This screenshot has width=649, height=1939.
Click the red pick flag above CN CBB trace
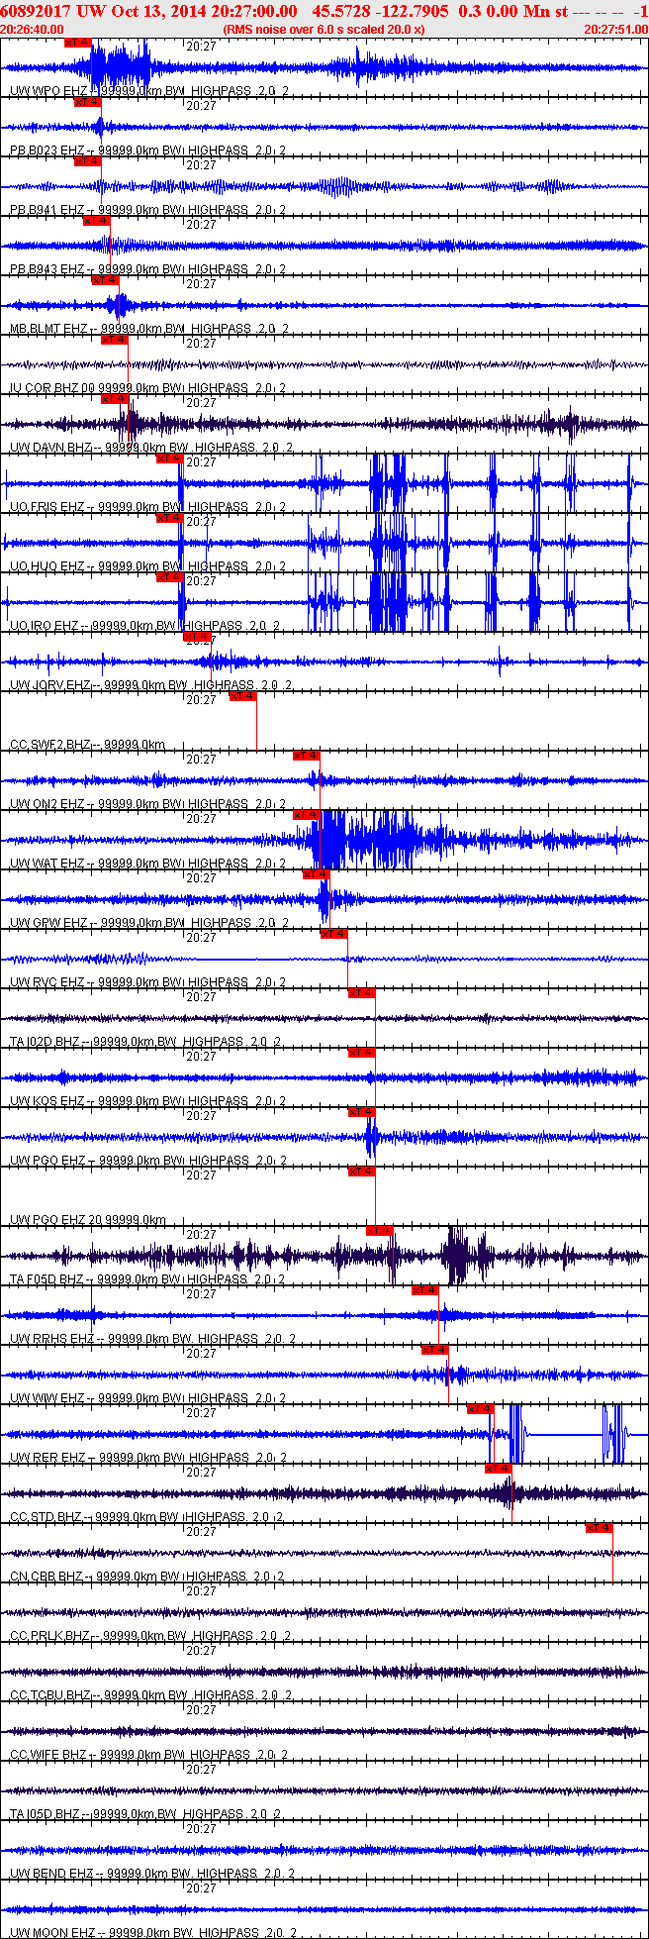[x=600, y=1528]
